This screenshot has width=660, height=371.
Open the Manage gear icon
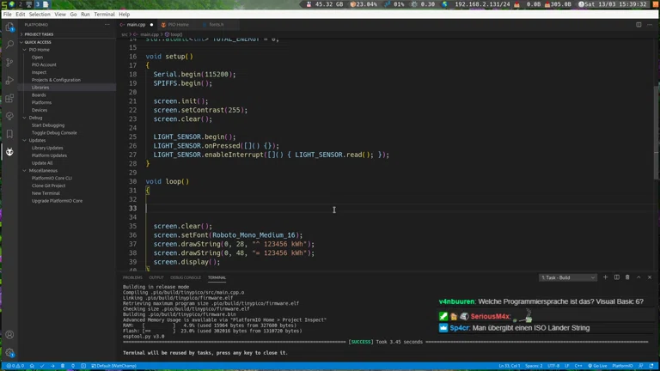[x=9, y=352]
